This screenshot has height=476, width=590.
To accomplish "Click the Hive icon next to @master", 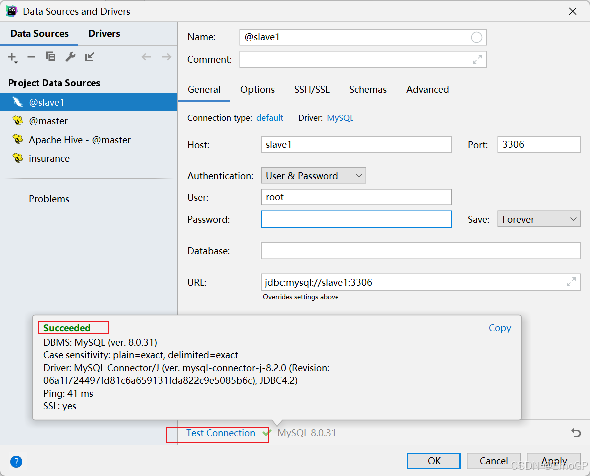I will [18, 120].
